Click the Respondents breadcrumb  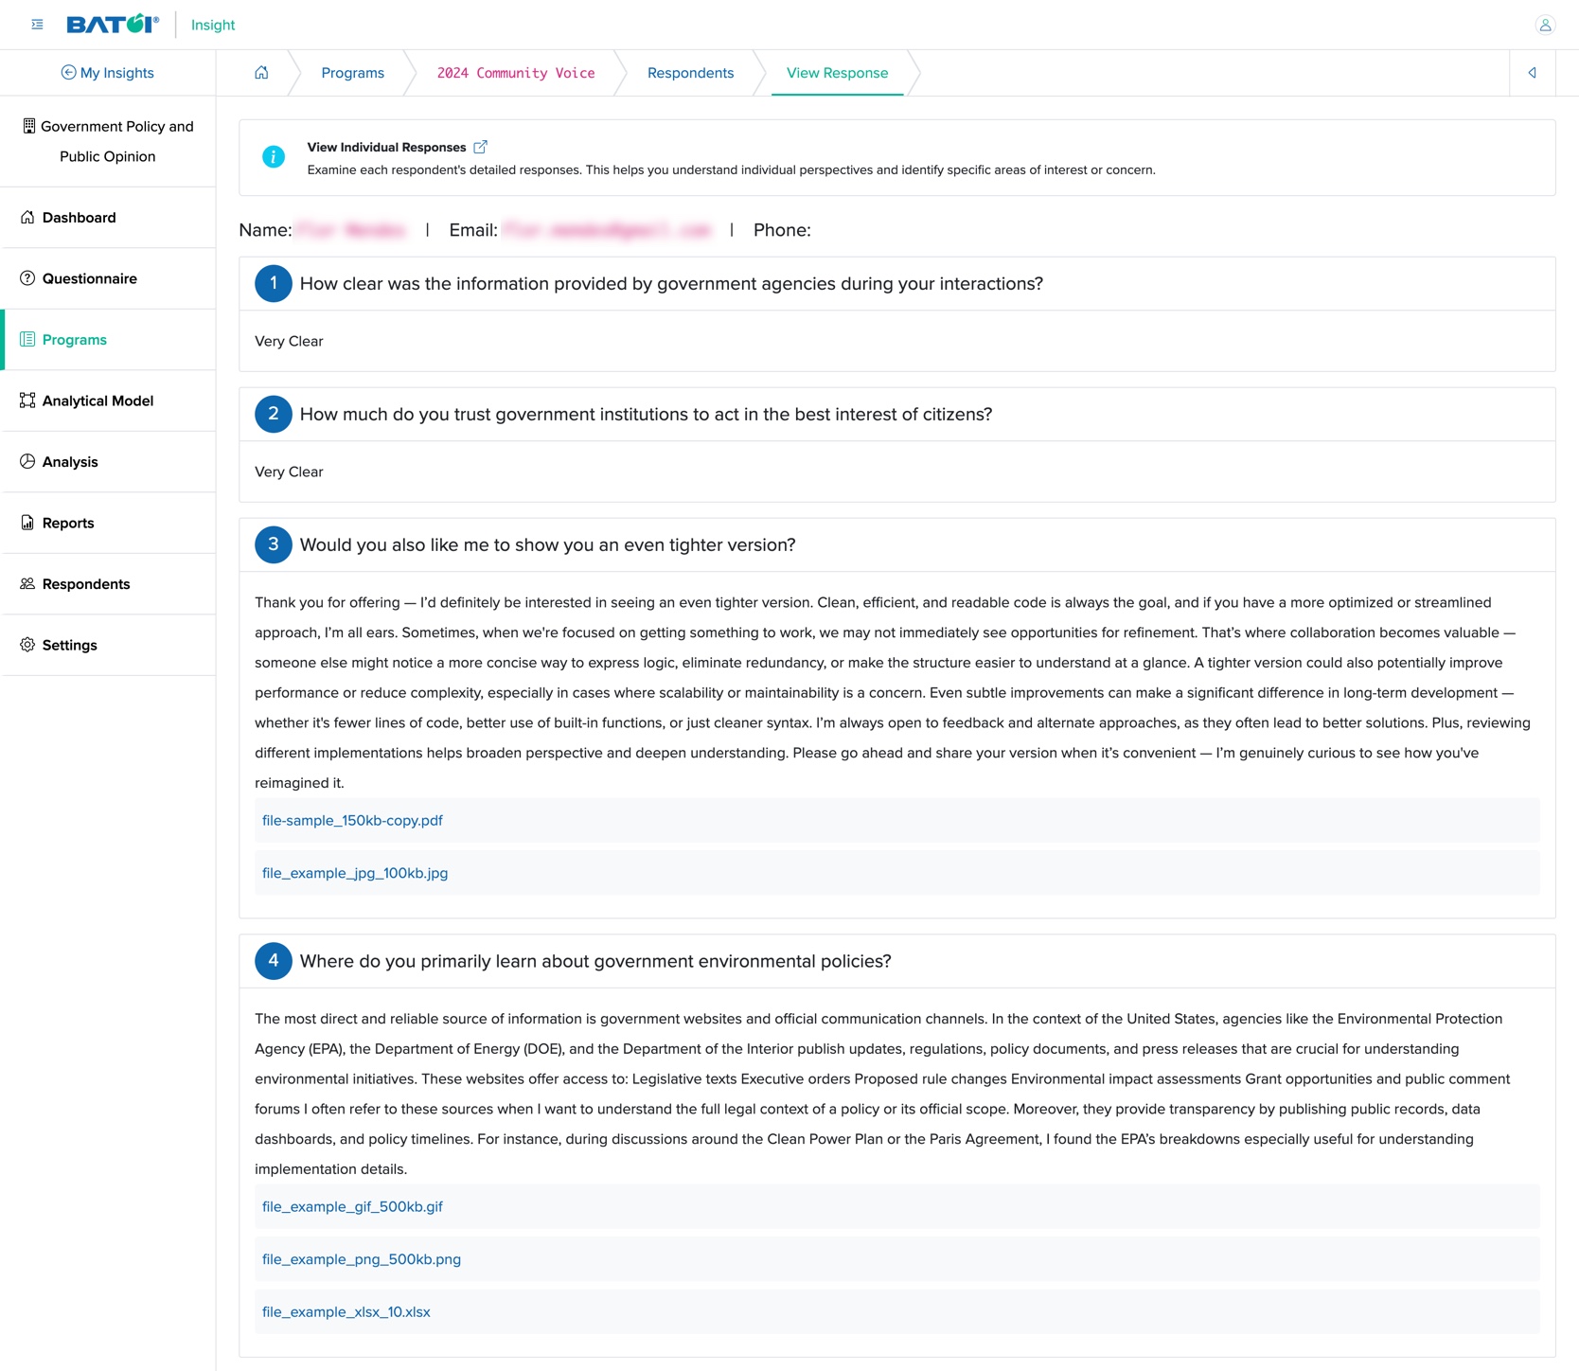coord(690,73)
